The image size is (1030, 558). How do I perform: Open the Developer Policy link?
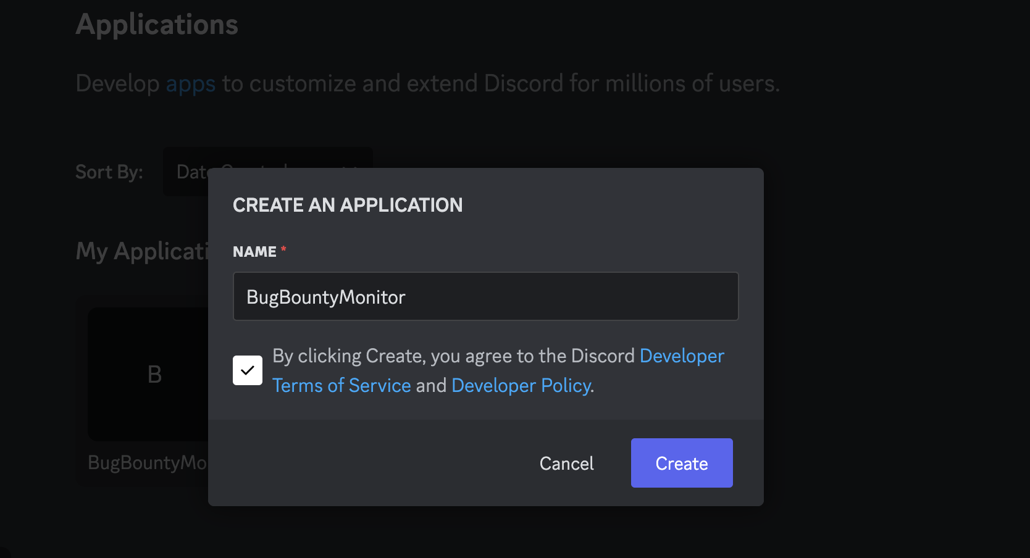pyautogui.click(x=522, y=385)
